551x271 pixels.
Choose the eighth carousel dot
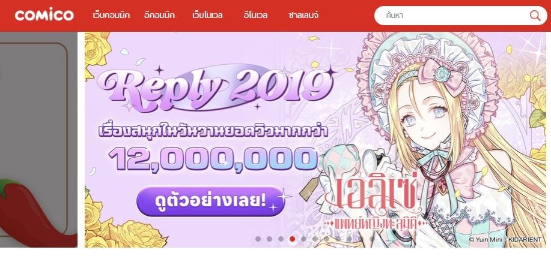[x=338, y=239]
